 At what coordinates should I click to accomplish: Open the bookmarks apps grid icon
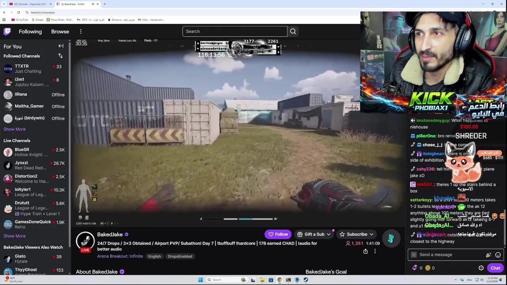[x=4, y=19]
